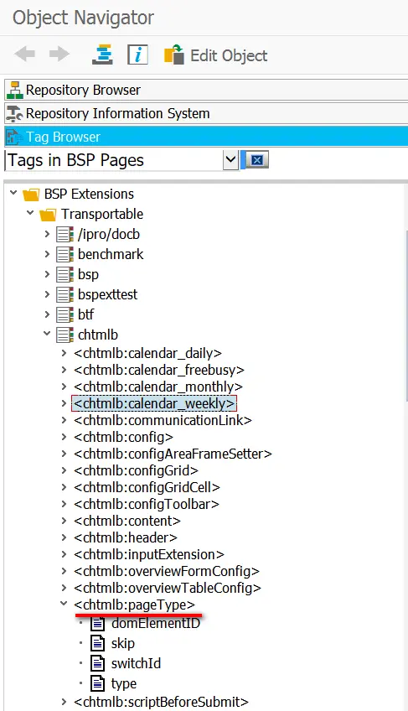The image size is (408, 711).
Task: Select <chtmlb:overviewTableConfig> tag
Action: point(168,588)
